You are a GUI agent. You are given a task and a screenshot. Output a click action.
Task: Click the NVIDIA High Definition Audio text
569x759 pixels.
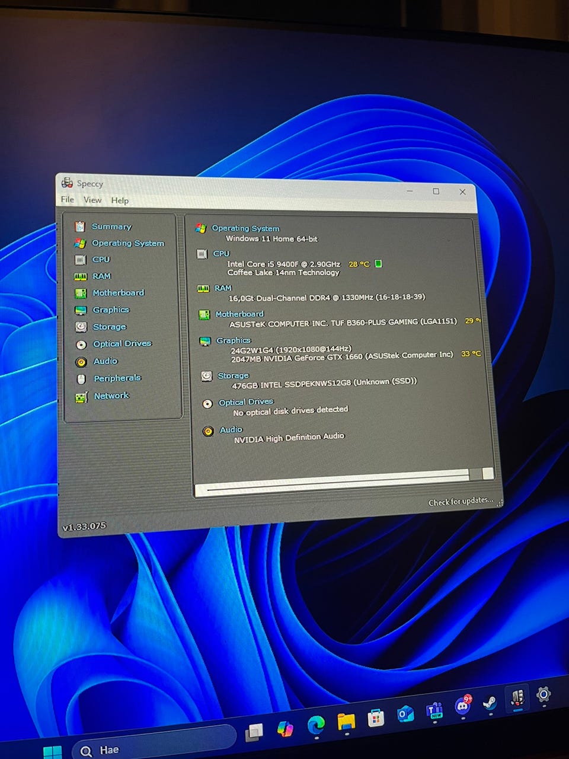click(289, 438)
